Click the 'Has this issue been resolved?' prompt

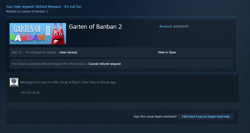155,117
